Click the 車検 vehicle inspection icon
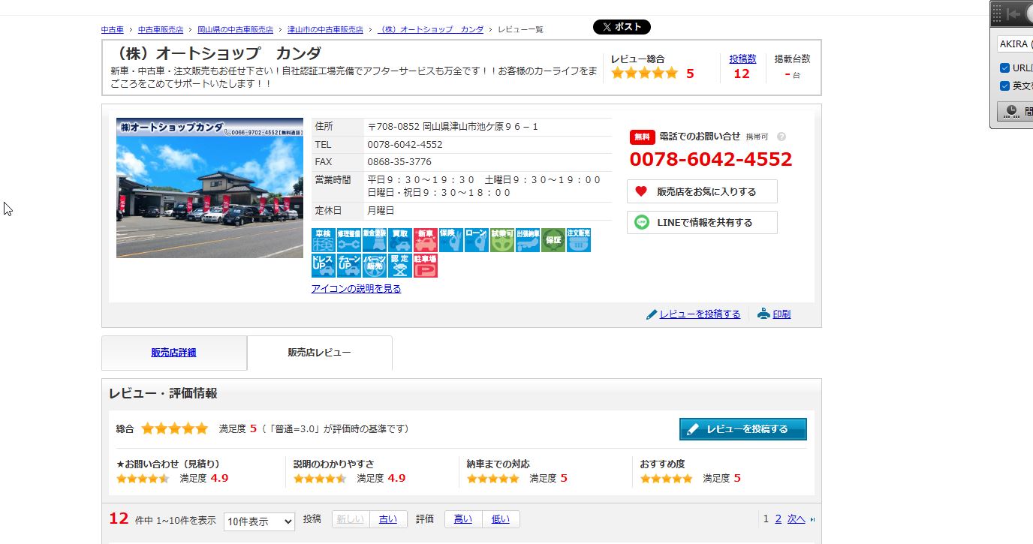The height and width of the screenshot is (544, 1033). click(324, 240)
